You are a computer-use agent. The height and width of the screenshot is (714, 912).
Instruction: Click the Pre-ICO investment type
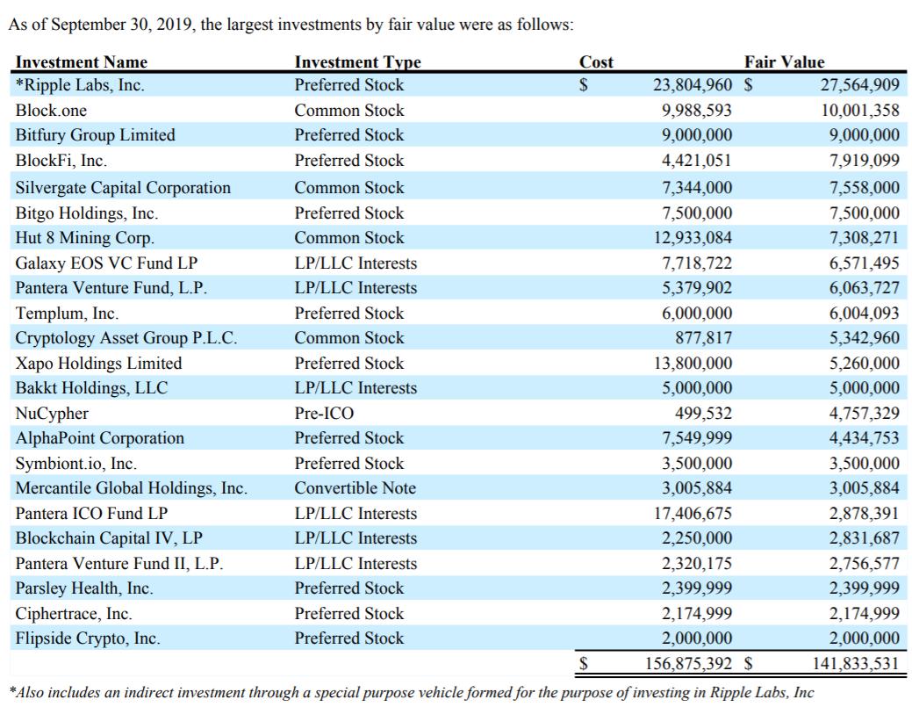coord(324,413)
